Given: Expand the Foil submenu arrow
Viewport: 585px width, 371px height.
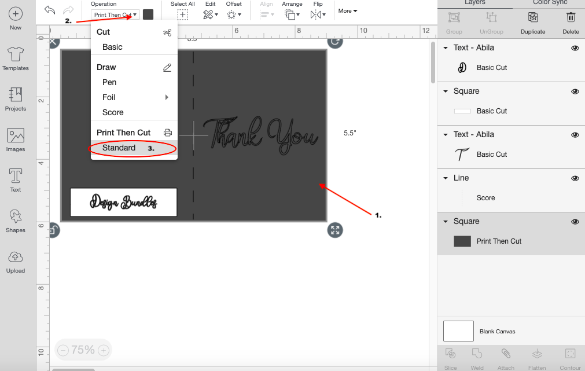Looking at the screenshot, I should pos(167,97).
